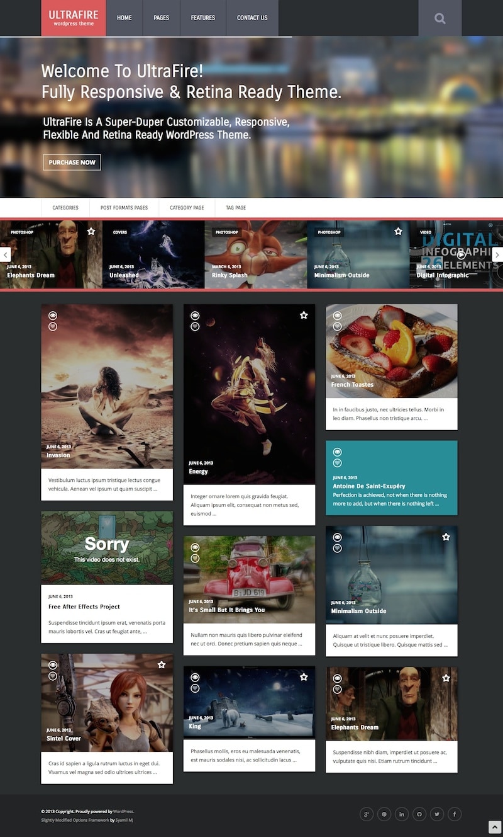503x837 pixels.
Task: Click 'Integer ornare lorem quis gravida' excerpt
Action: (245, 505)
